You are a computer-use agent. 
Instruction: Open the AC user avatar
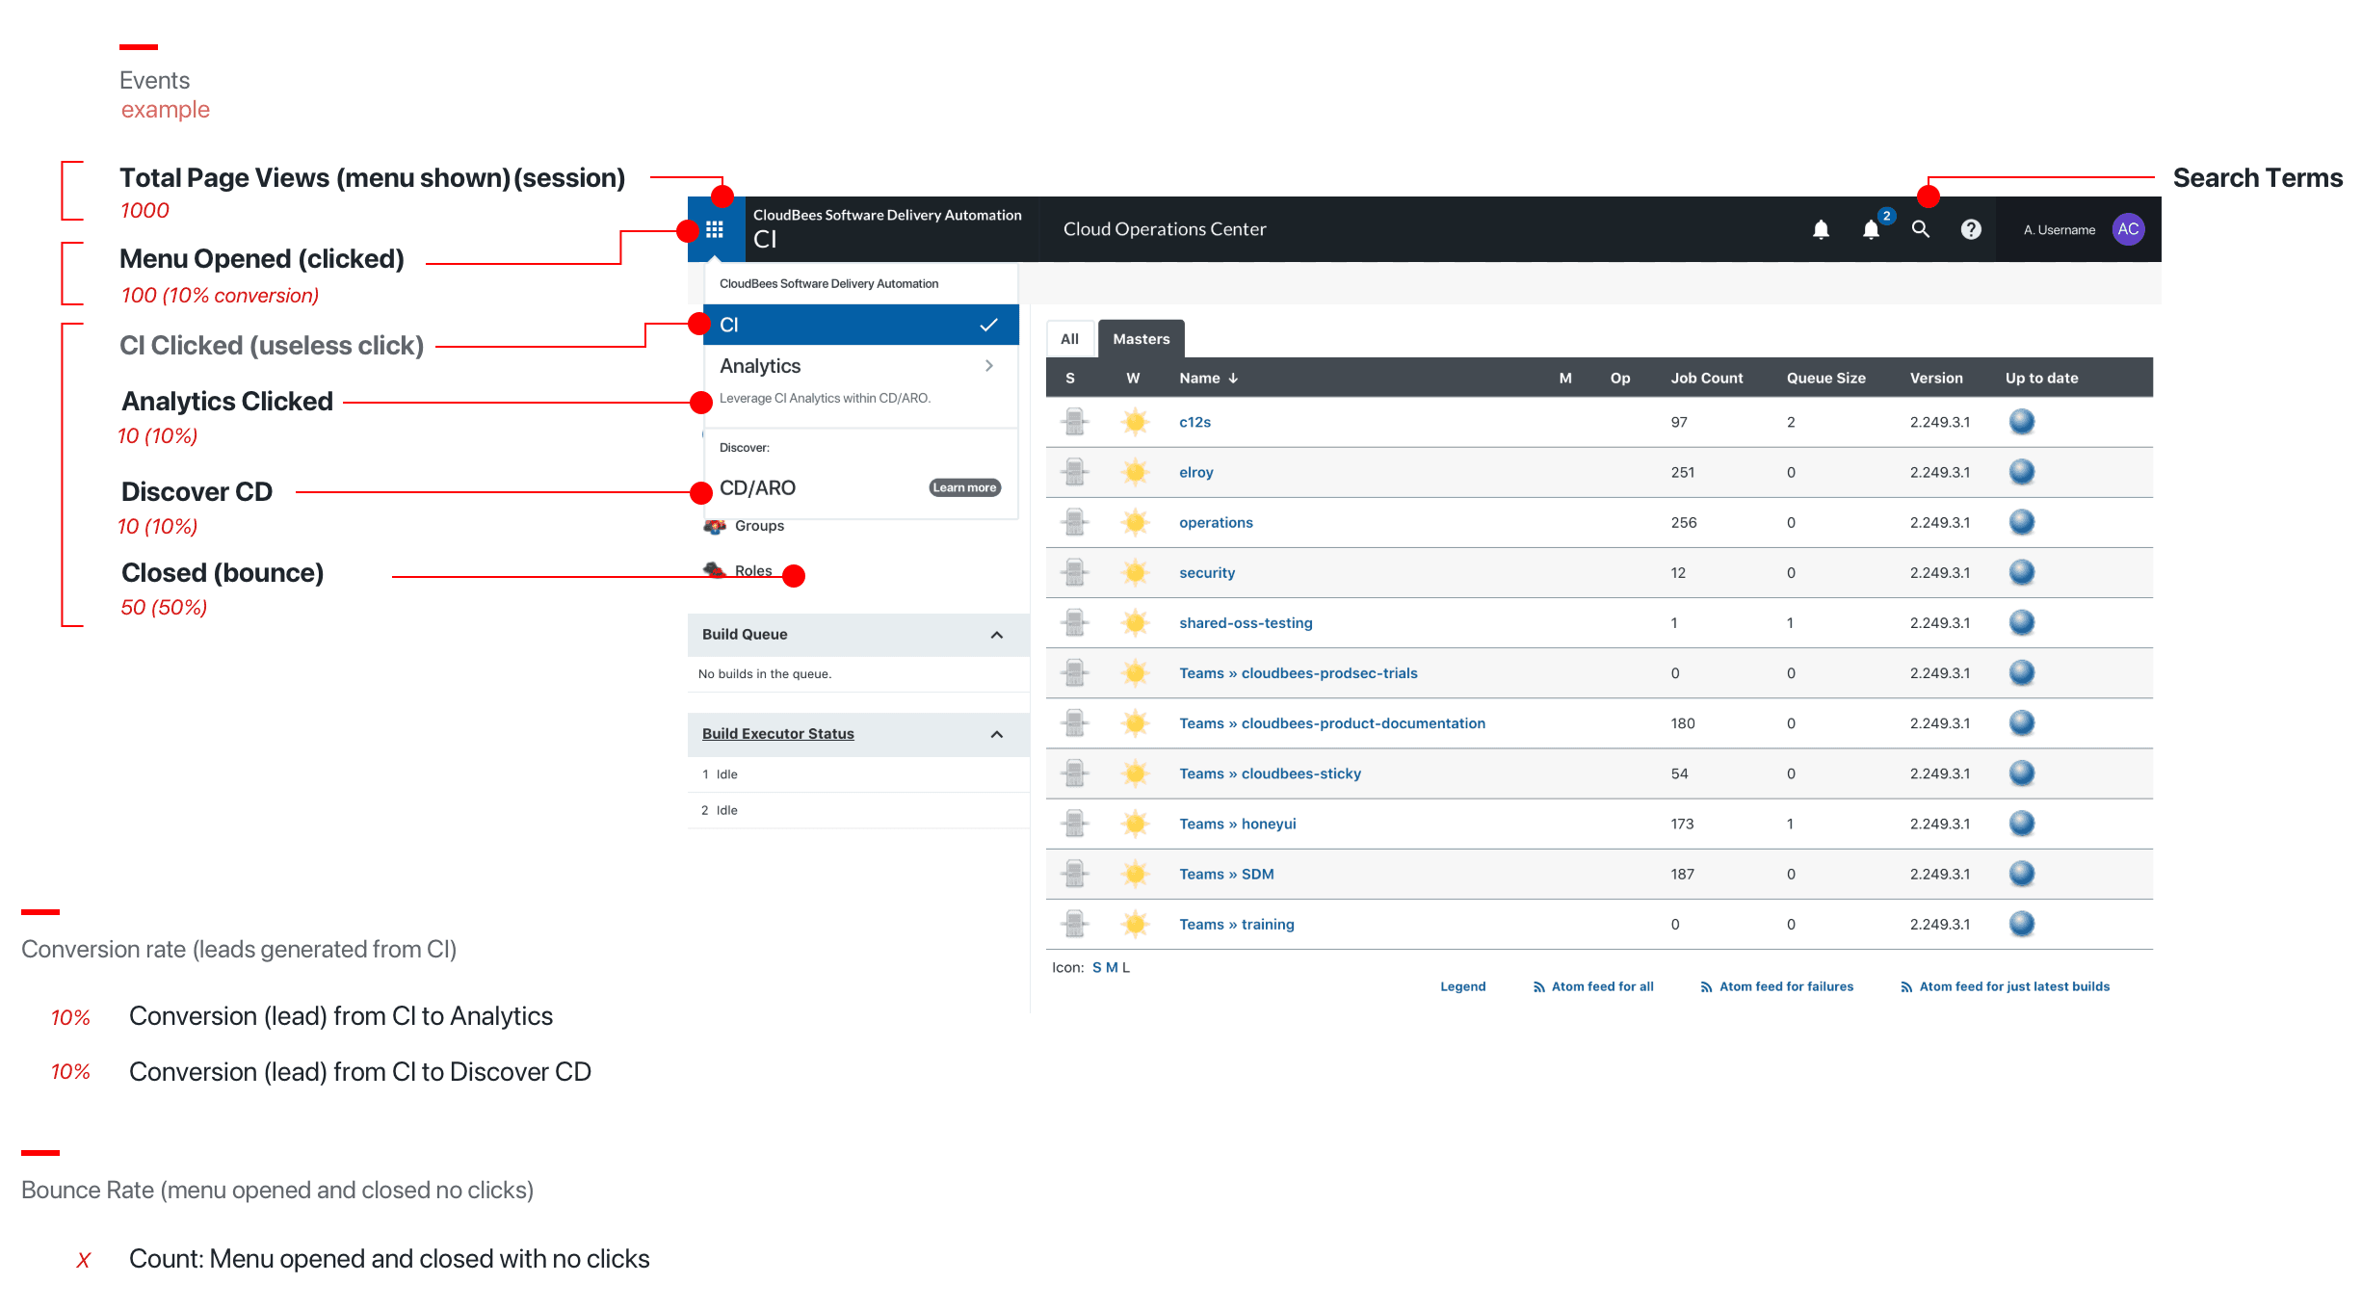click(x=2128, y=229)
